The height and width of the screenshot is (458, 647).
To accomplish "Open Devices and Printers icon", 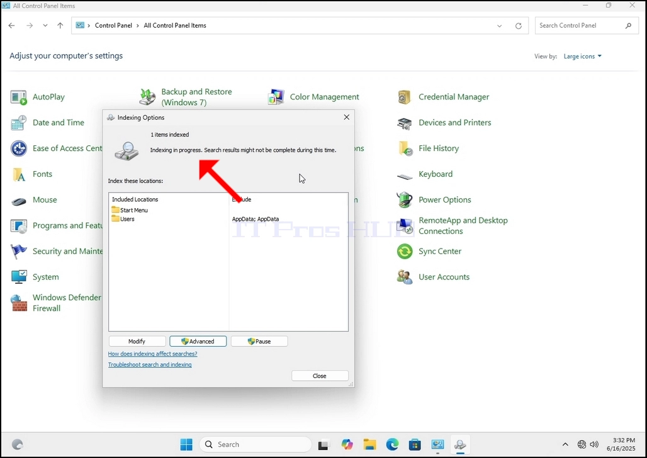I will 404,123.
